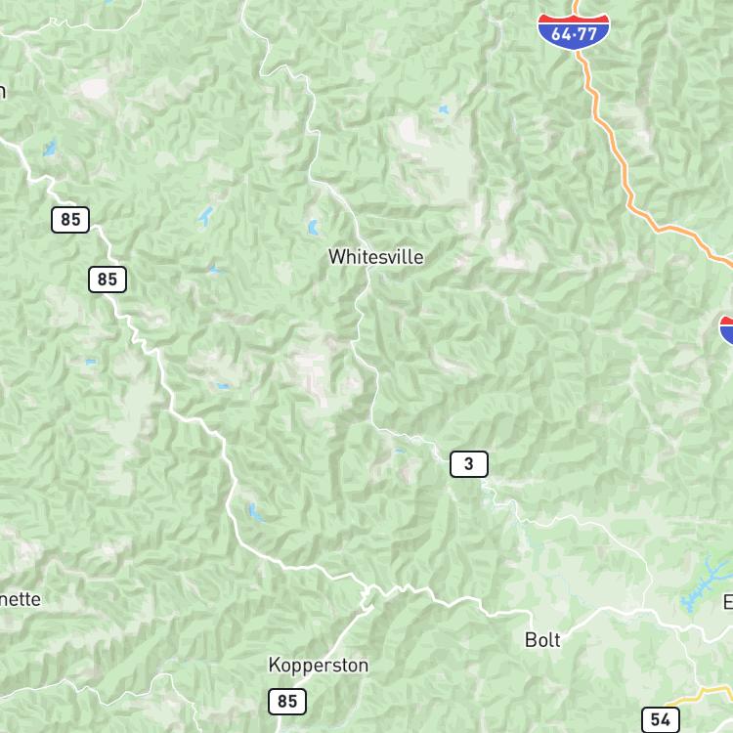733x733 pixels.
Task: Select the Whitesville town label
Action: click(376, 257)
